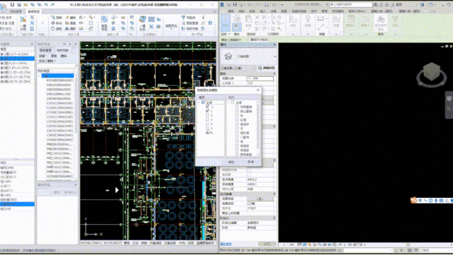Collapse the selected component type tree node
The width and height of the screenshot is (453, 255).
click(39, 76)
